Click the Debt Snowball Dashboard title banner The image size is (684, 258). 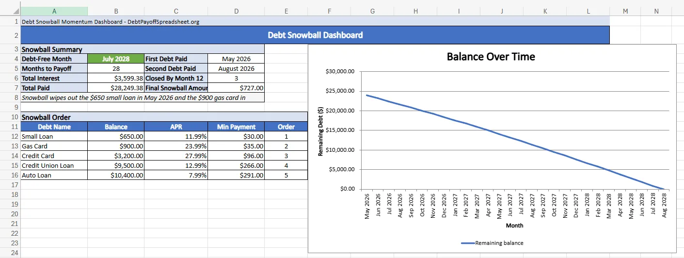click(x=315, y=35)
